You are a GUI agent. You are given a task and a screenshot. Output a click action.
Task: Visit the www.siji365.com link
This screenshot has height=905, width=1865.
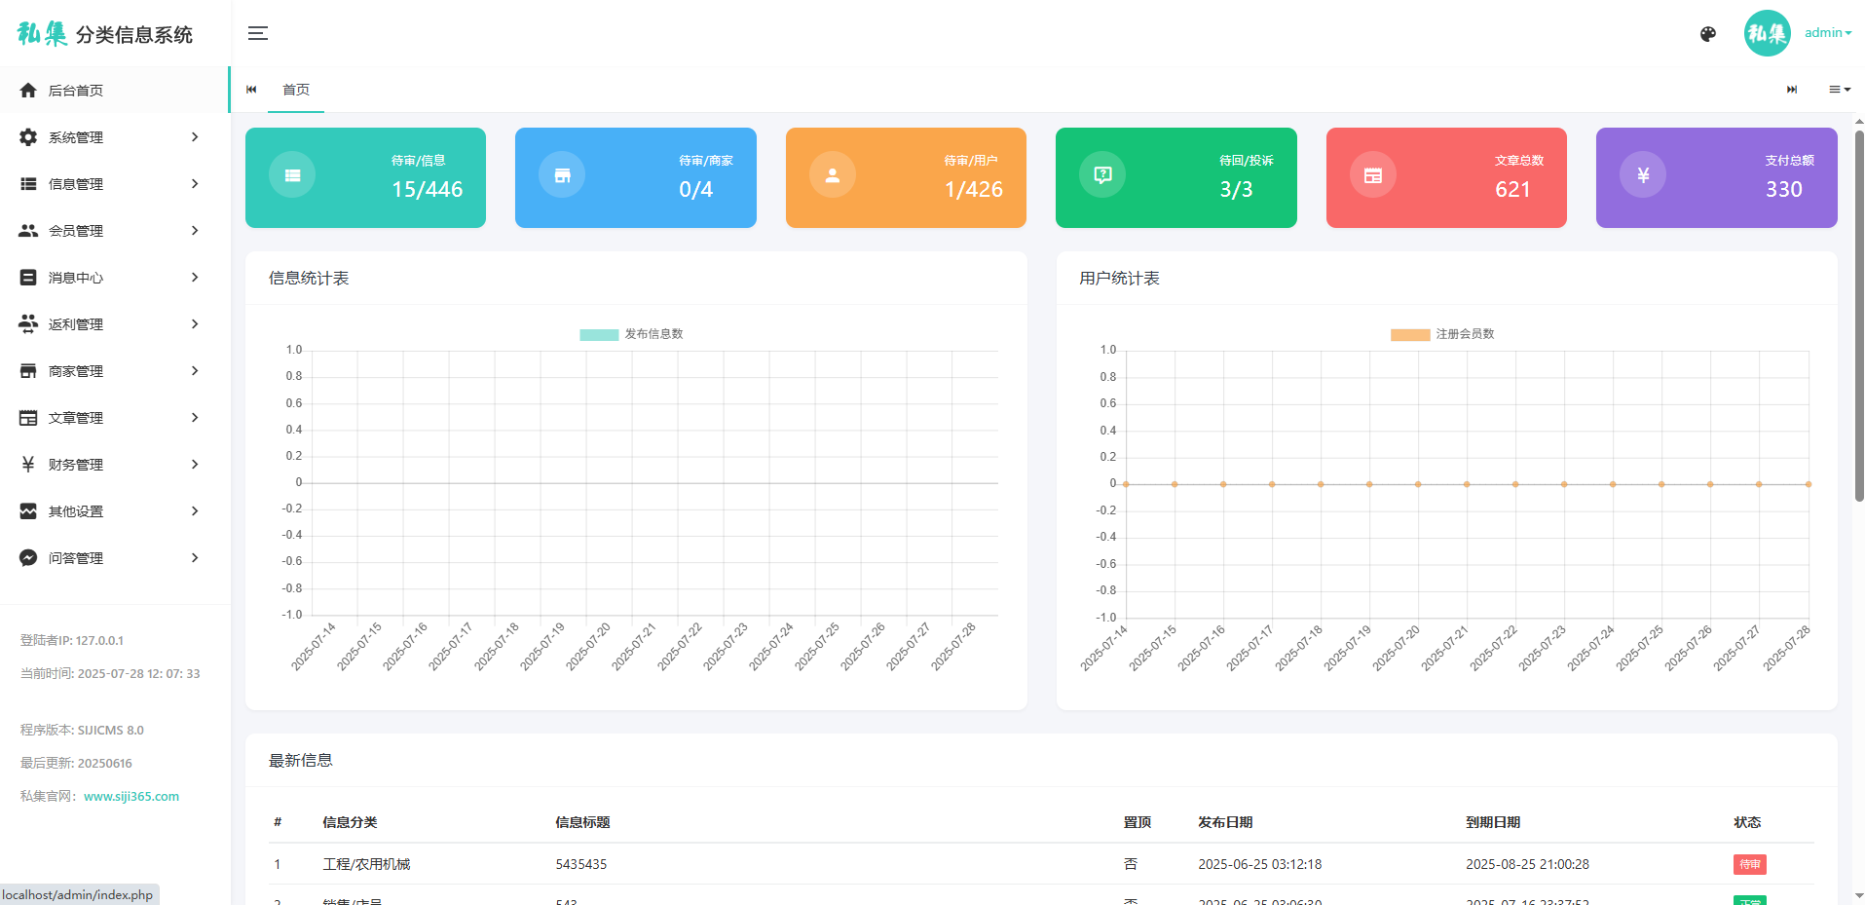click(131, 797)
